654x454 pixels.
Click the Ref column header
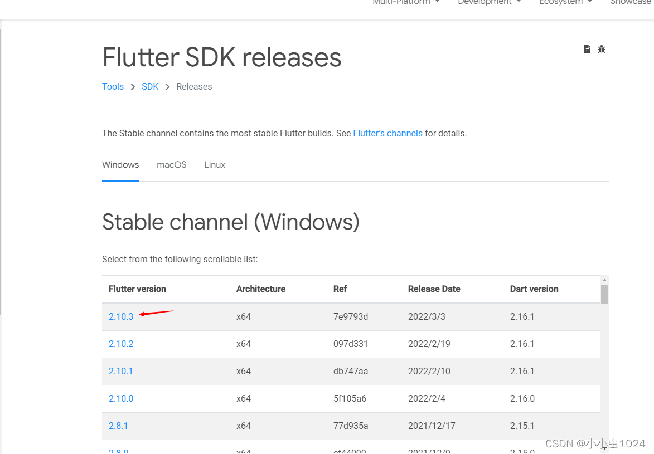click(340, 289)
